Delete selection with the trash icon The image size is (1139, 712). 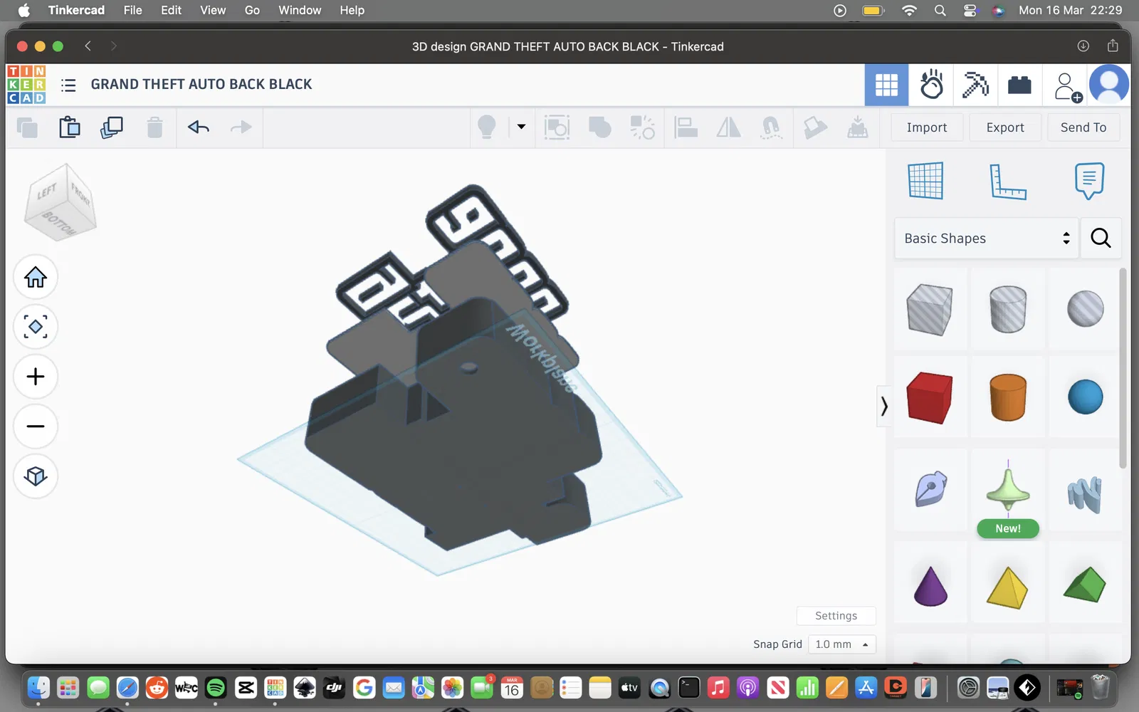154,127
